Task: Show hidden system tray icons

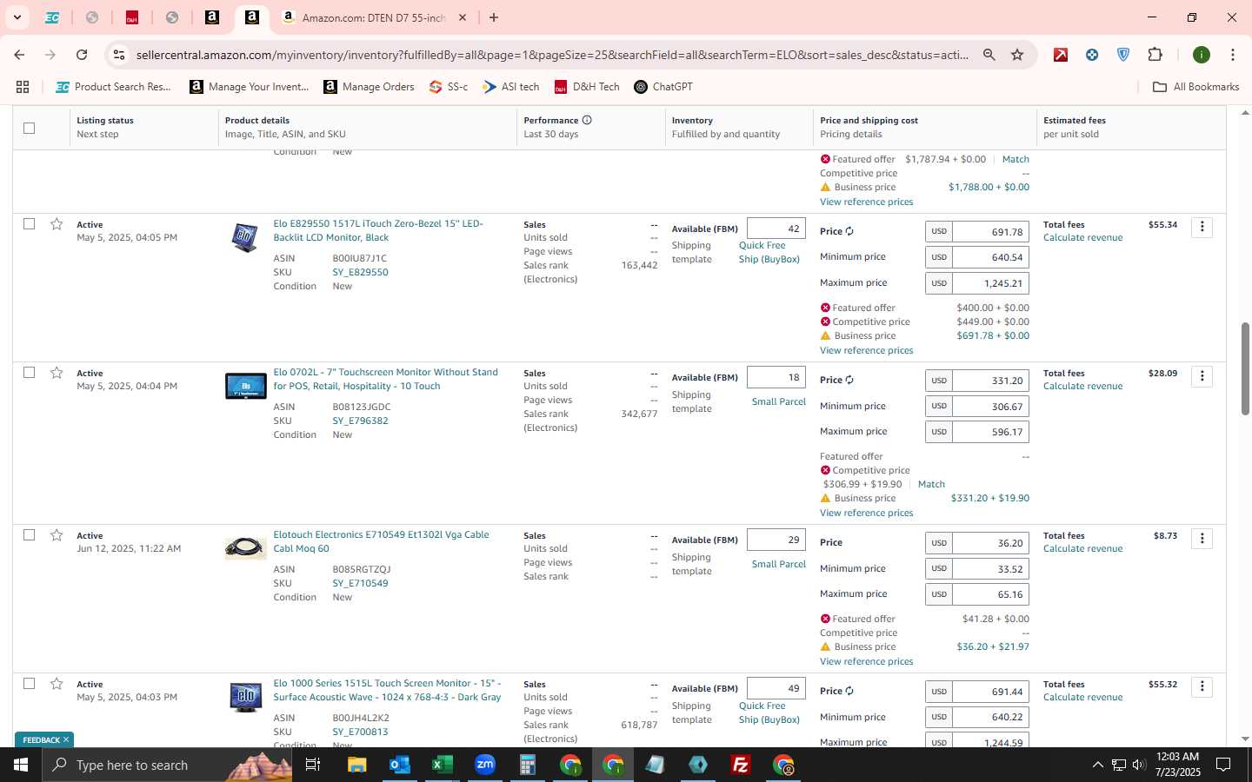Action: tap(1097, 765)
